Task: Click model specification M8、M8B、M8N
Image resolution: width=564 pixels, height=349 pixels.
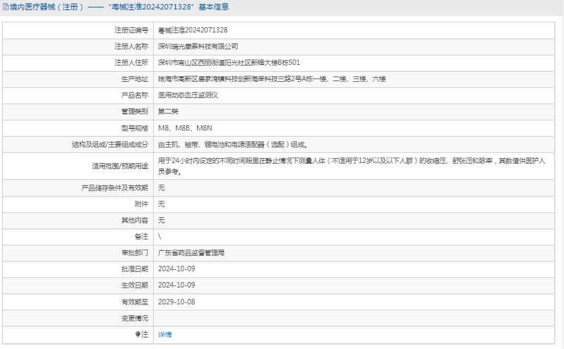Action: coord(185,128)
